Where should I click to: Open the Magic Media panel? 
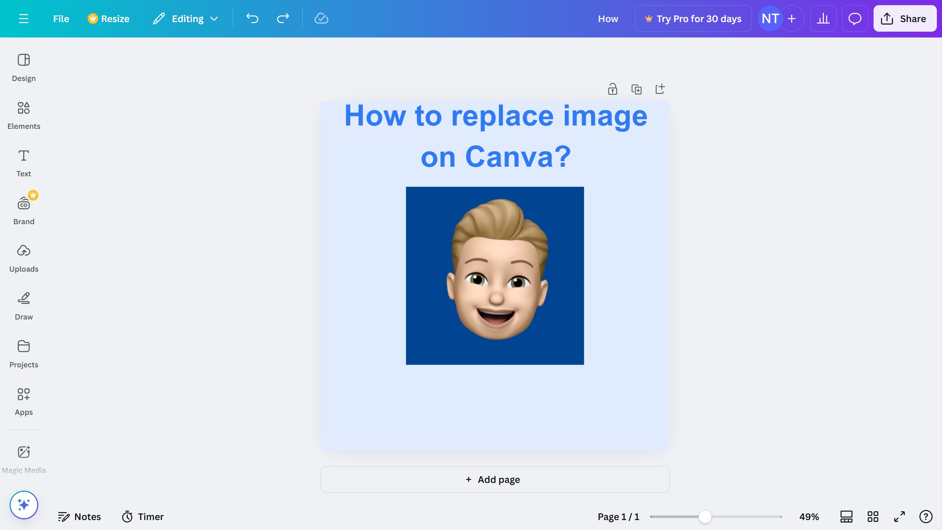click(x=24, y=458)
